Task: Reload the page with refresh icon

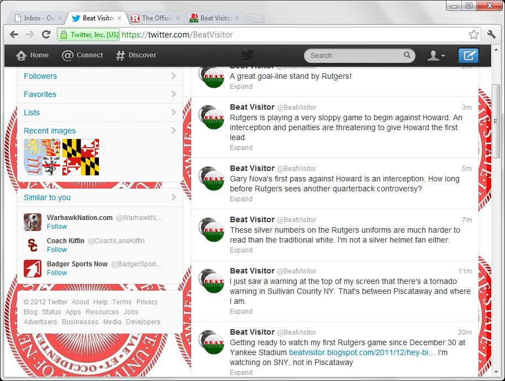Action: [46, 34]
